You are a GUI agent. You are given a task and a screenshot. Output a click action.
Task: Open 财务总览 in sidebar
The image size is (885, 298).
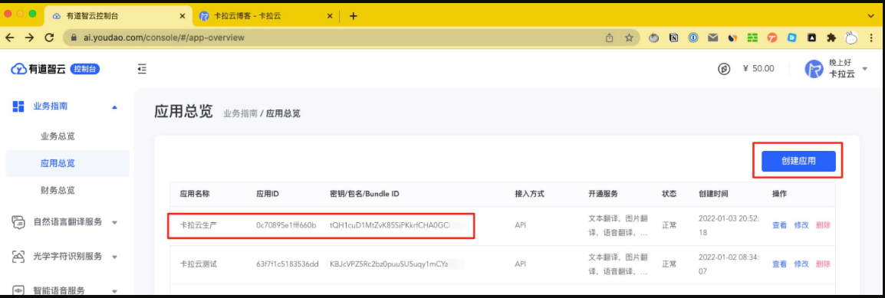click(58, 191)
